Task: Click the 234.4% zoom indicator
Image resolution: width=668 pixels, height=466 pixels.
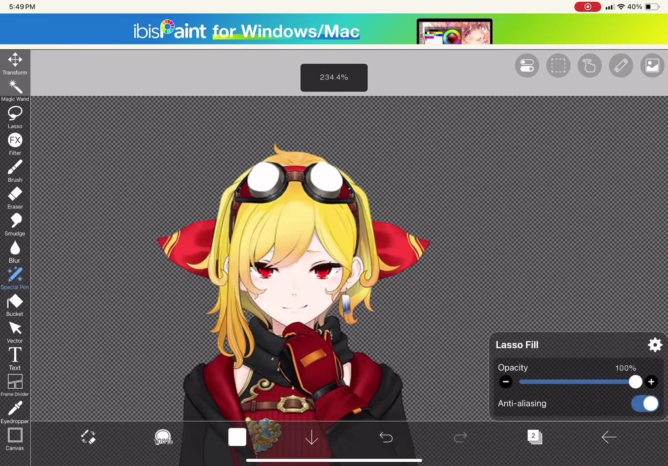Action: tap(334, 78)
